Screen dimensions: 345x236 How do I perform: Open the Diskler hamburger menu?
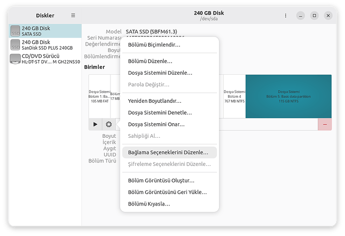(73, 16)
